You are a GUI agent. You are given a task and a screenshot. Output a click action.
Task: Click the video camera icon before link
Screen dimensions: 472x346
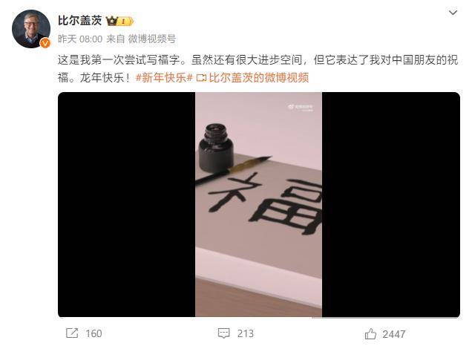pos(201,78)
